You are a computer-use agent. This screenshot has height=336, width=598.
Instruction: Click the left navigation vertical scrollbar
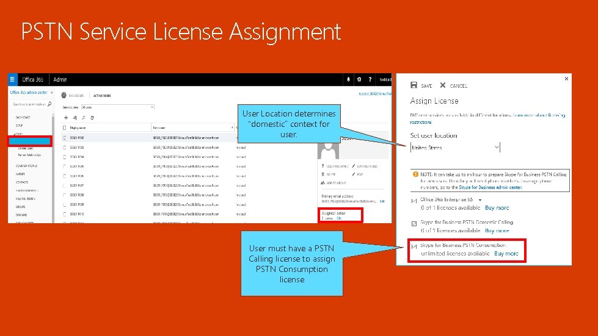(x=53, y=168)
